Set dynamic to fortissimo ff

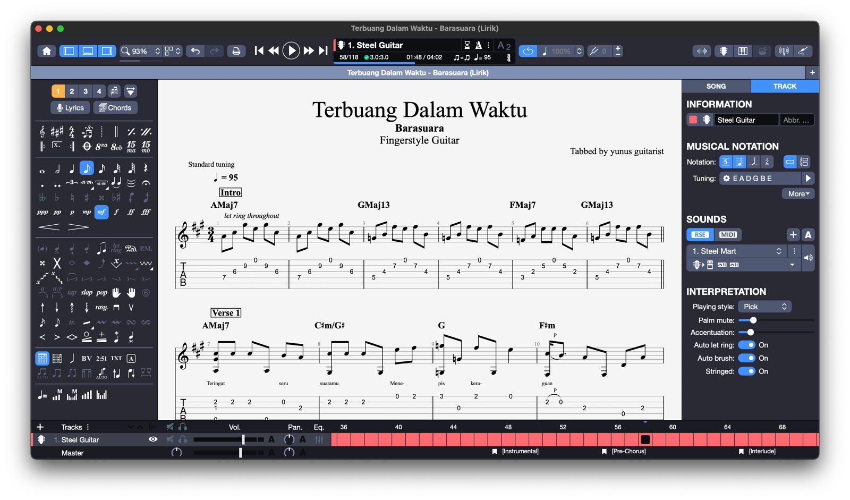click(x=131, y=212)
